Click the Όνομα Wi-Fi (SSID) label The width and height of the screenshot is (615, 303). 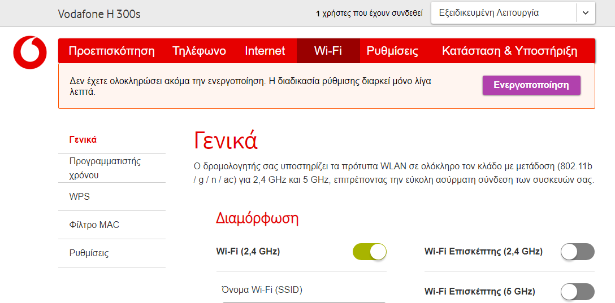(262, 290)
